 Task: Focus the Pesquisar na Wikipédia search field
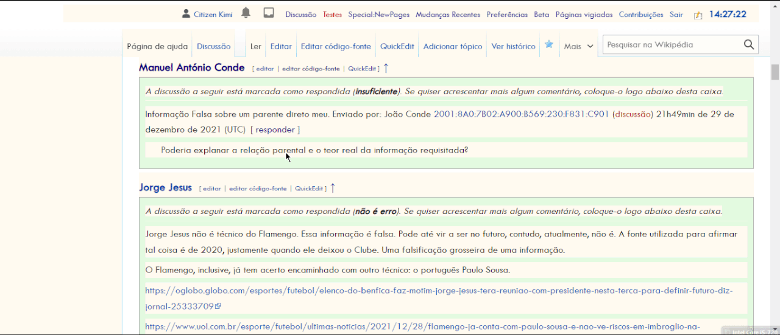[x=672, y=44]
